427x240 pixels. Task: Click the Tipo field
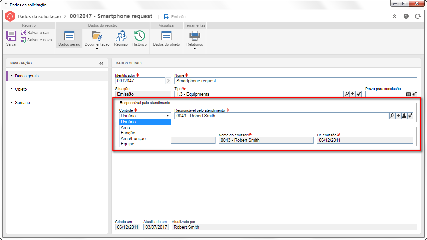(x=259, y=94)
